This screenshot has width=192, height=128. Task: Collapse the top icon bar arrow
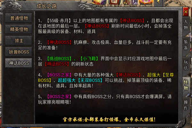159,3
